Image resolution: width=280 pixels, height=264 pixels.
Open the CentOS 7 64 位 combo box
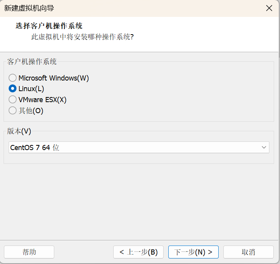pos(139,147)
